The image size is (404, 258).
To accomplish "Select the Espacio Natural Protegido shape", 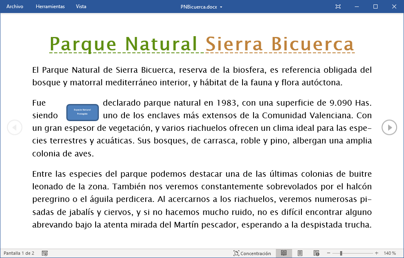I will [83, 112].
